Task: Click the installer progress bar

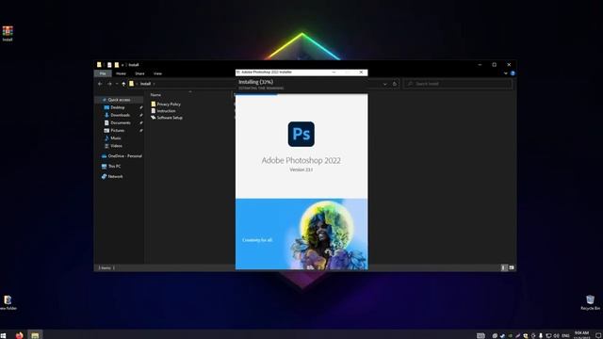Action: point(301,94)
